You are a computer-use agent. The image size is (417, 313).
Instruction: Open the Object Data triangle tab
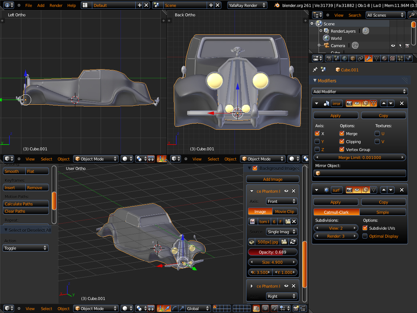click(x=376, y=58)
